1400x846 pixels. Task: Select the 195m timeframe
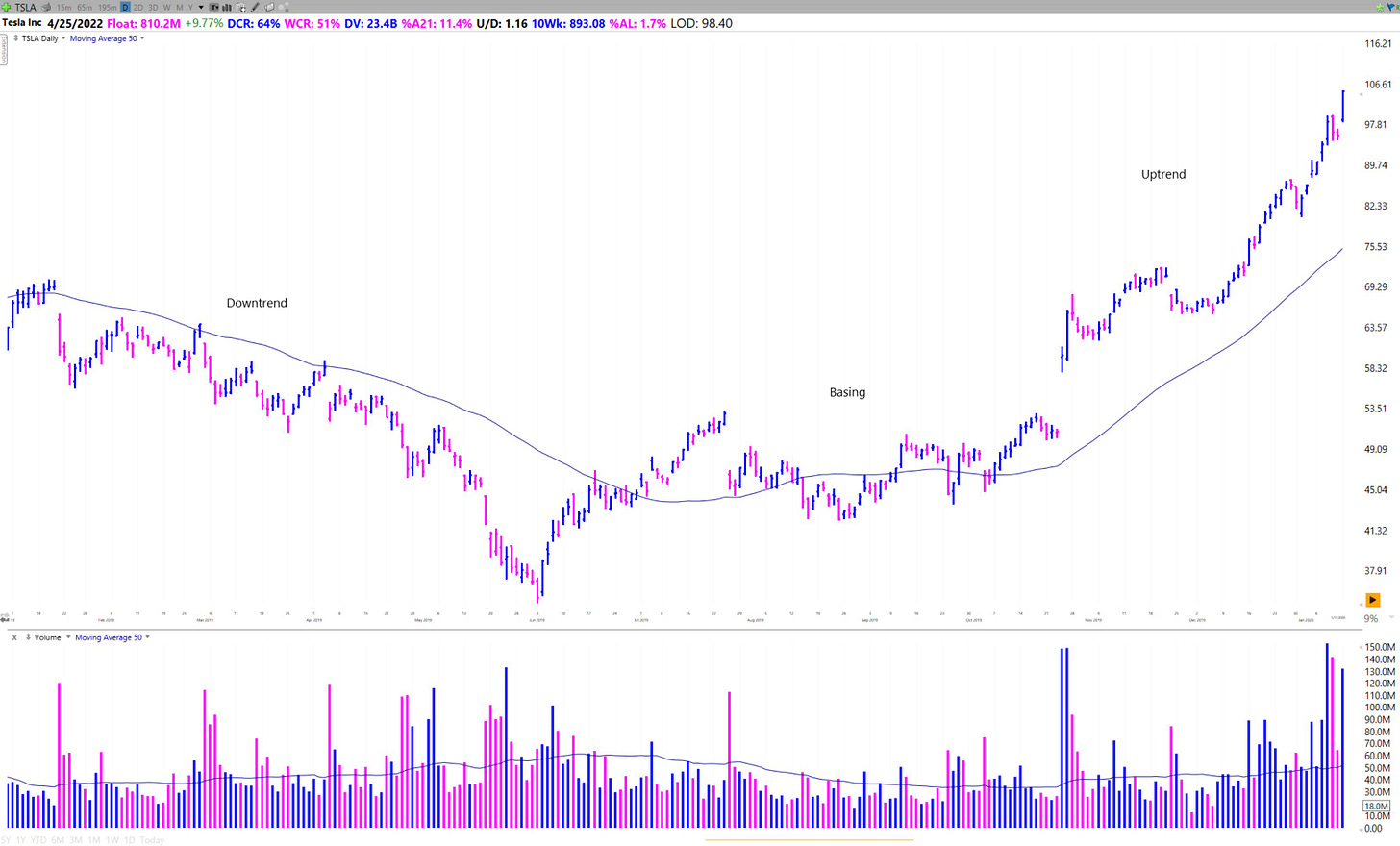click(x=108, y=8)
